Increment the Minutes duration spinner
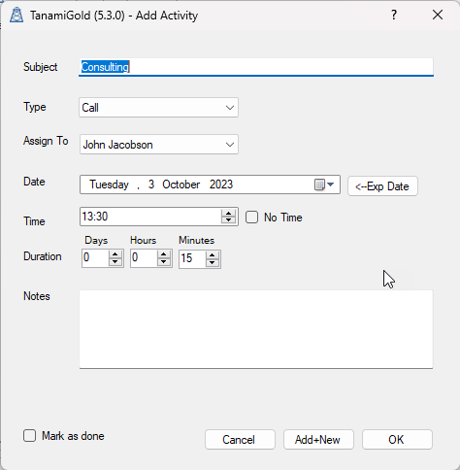The image size is (460, 470). click(212, 255)
